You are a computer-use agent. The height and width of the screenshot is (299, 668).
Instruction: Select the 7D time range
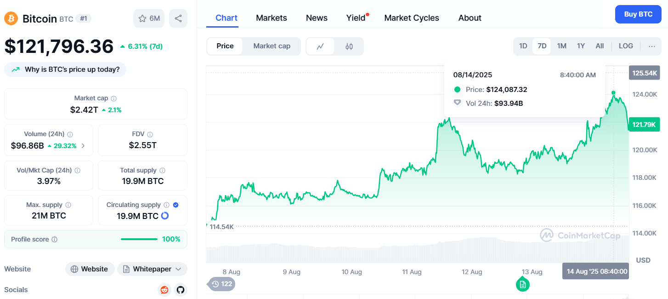(542, 46)
